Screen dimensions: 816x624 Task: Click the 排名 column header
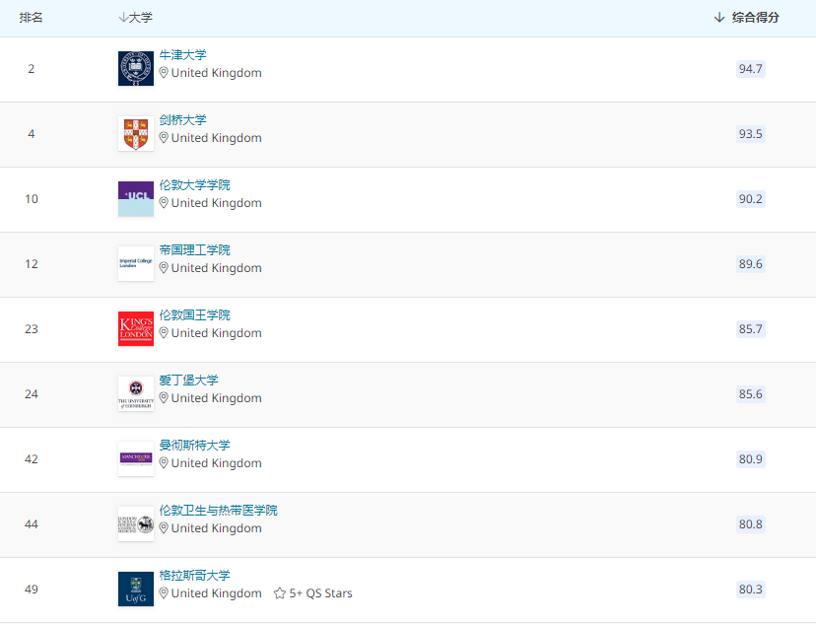pos(30,16)
